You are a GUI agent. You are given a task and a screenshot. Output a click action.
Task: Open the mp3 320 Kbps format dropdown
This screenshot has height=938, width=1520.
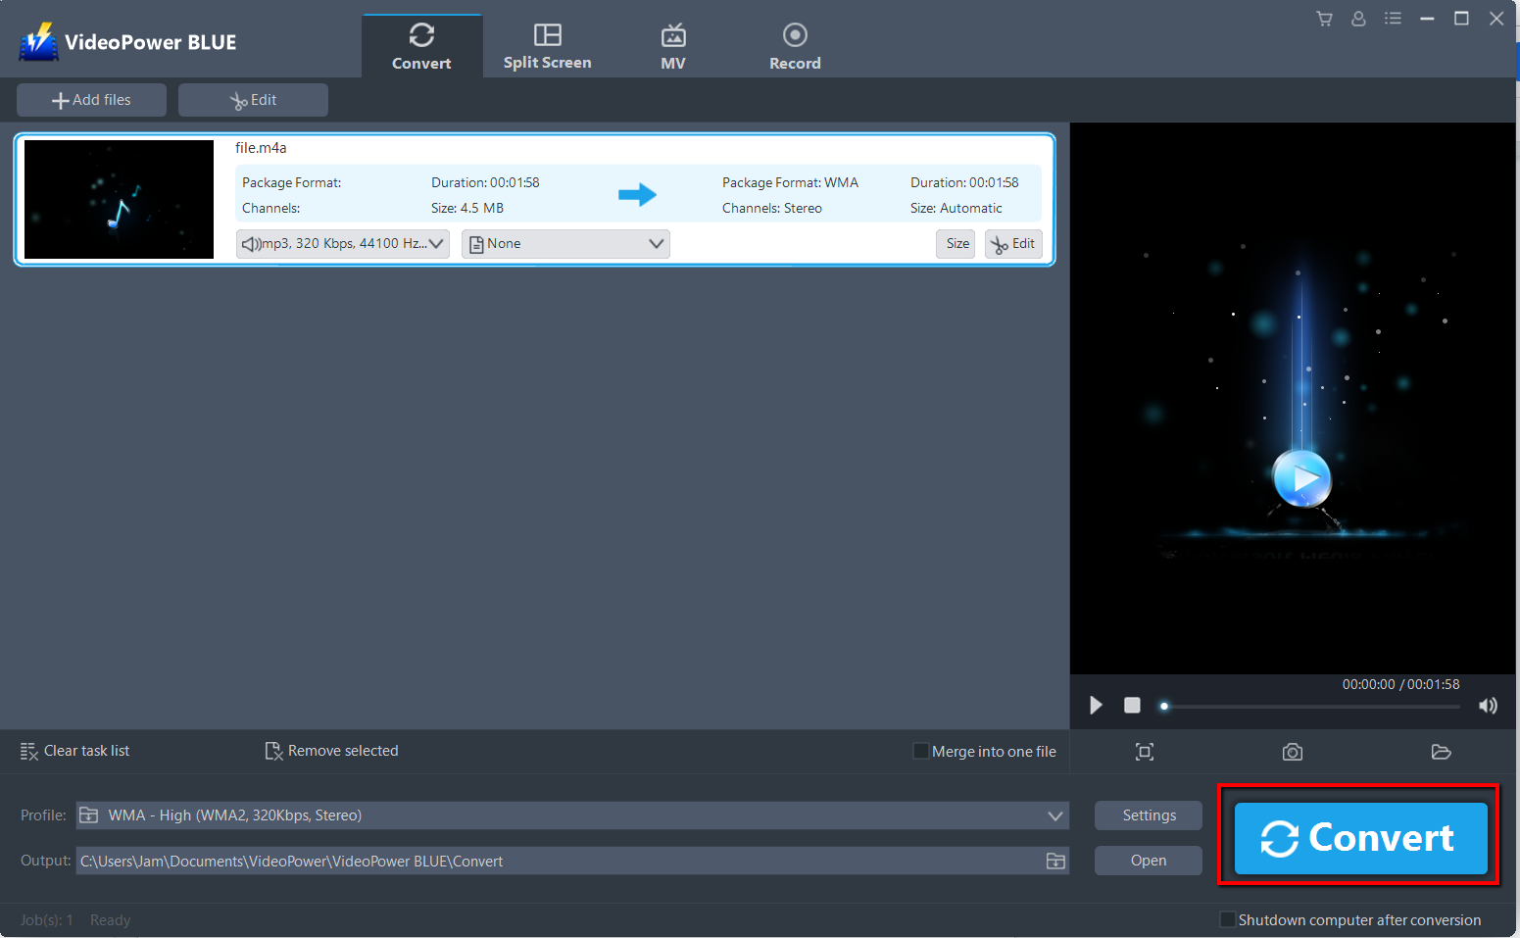pyautogui.click(x=342, y=243)
